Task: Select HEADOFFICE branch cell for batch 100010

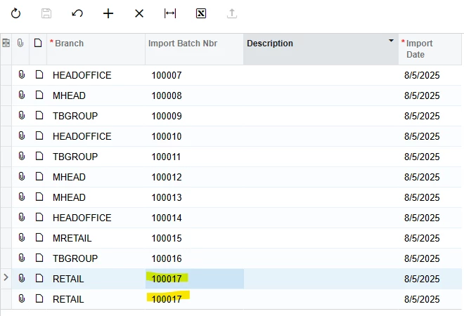Action: pyautogui.click(x=96, y=136)
